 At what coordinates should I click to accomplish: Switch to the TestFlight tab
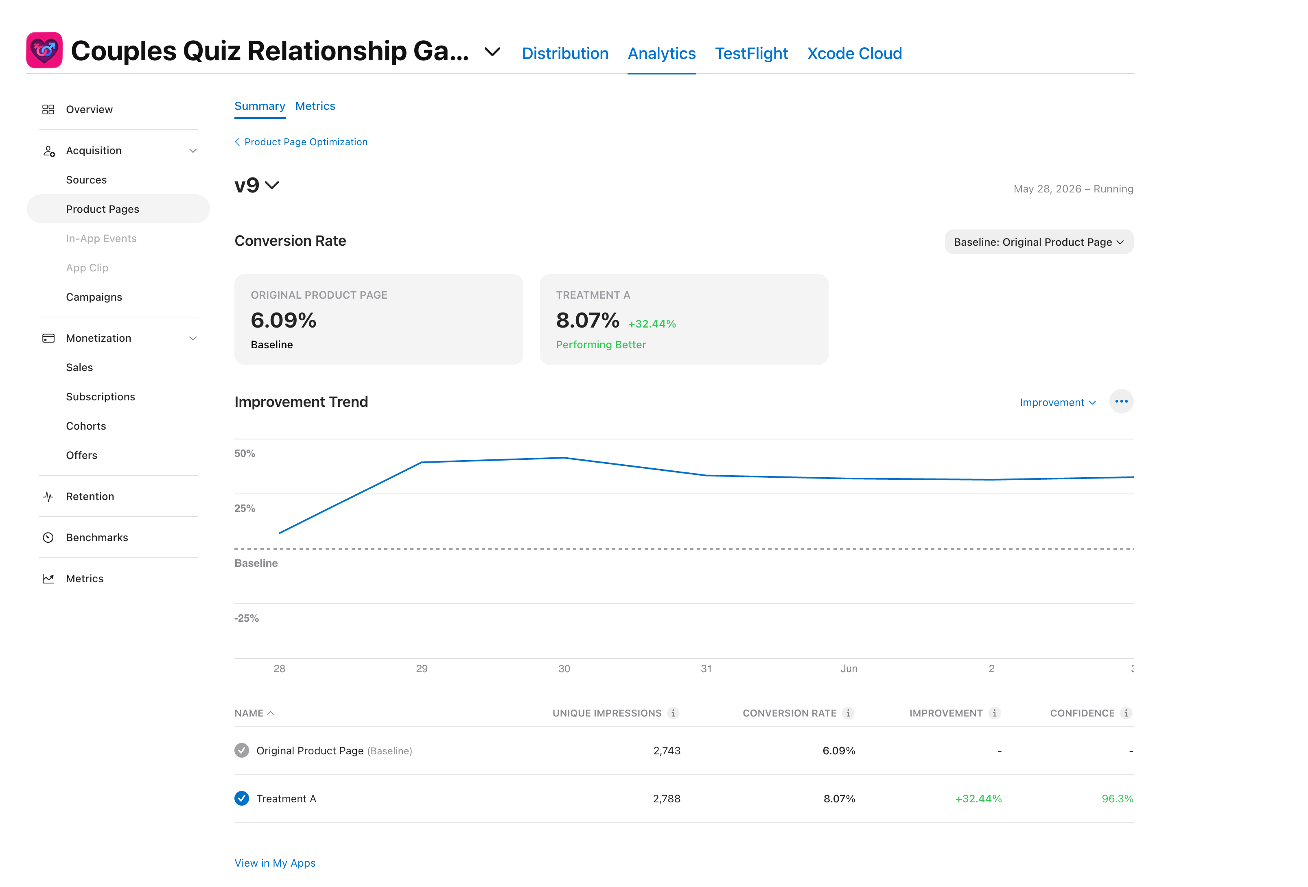coord(751,53)
